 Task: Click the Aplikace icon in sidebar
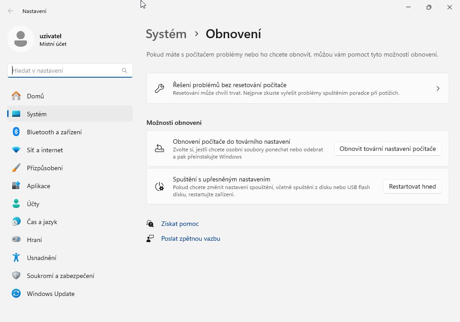[x=16, y=186]
